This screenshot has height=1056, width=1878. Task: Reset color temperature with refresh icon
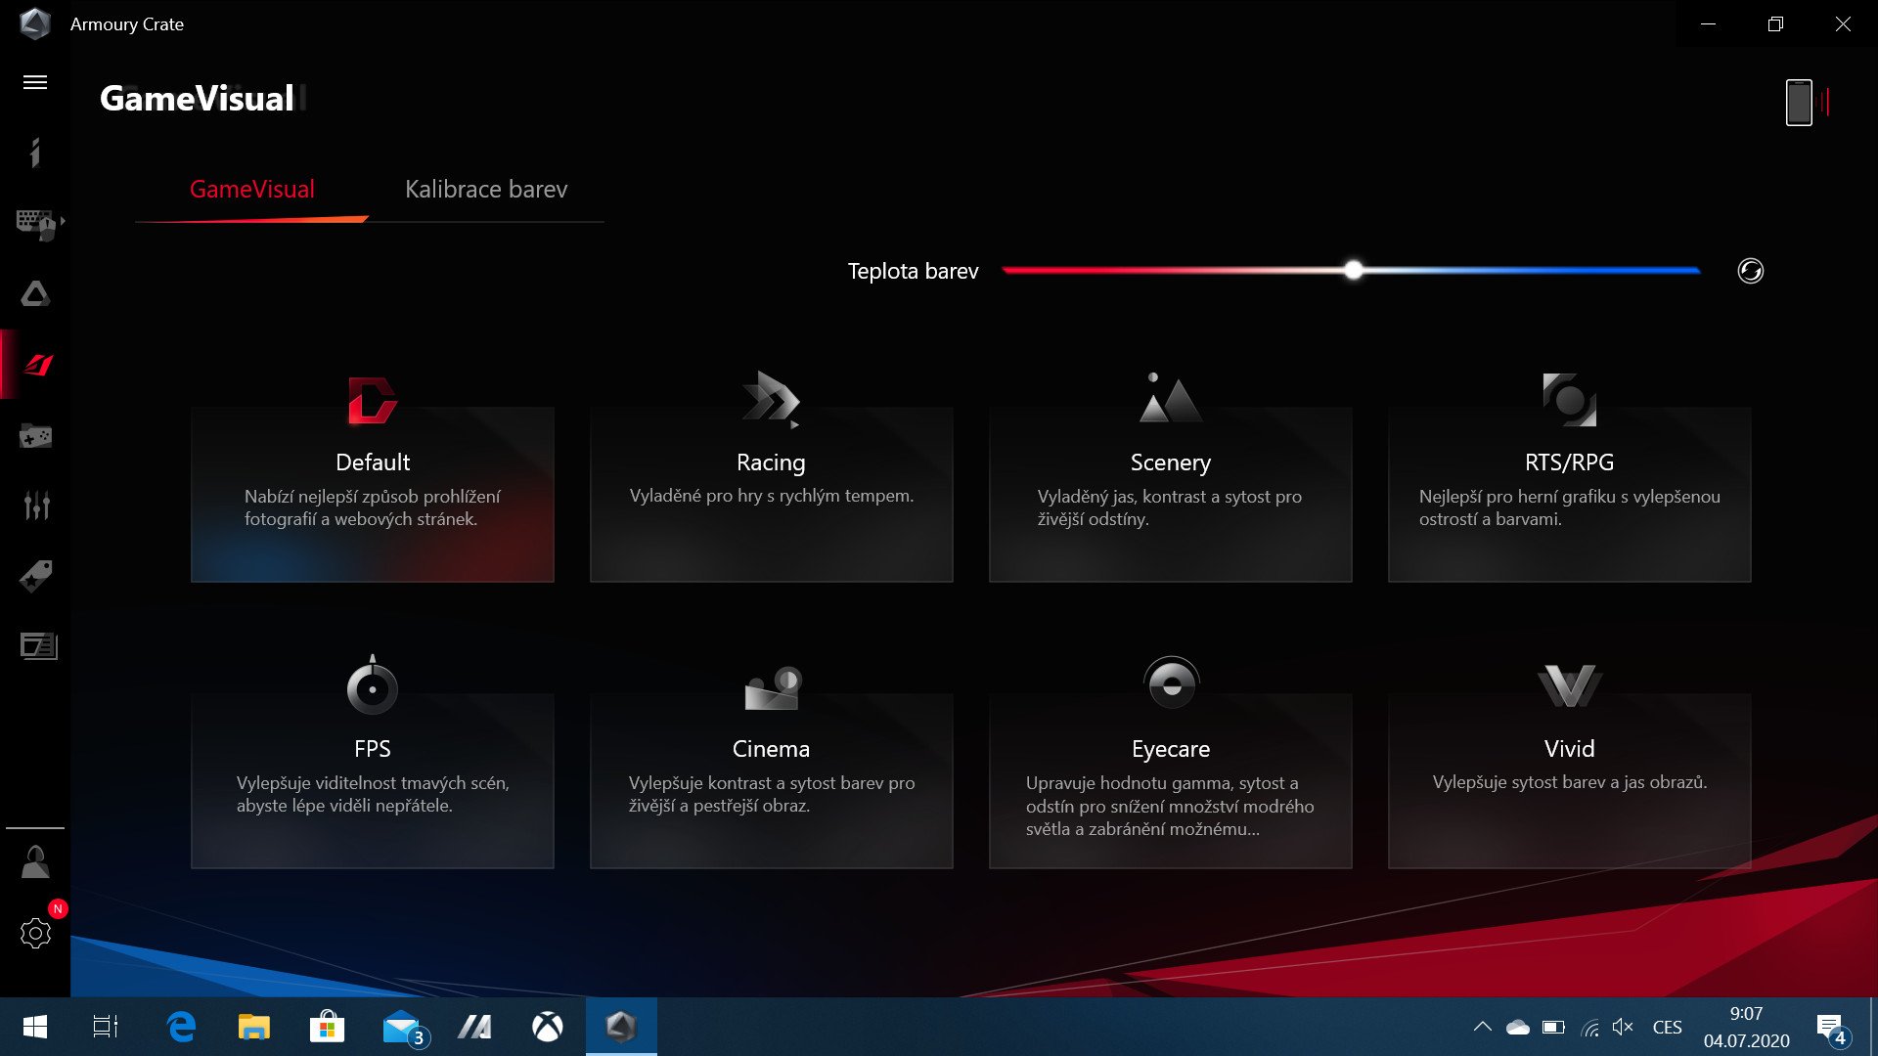pyautogui.click(x=1750, y=271)
